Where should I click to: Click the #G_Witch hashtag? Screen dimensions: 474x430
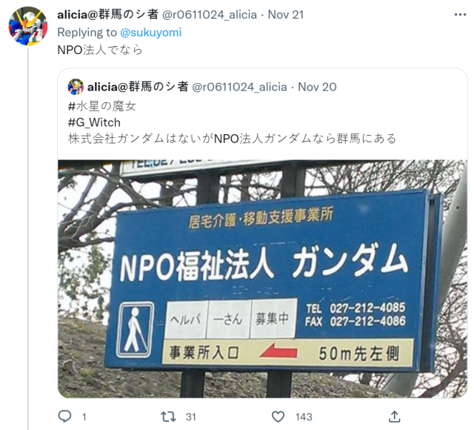click(94, 122)
